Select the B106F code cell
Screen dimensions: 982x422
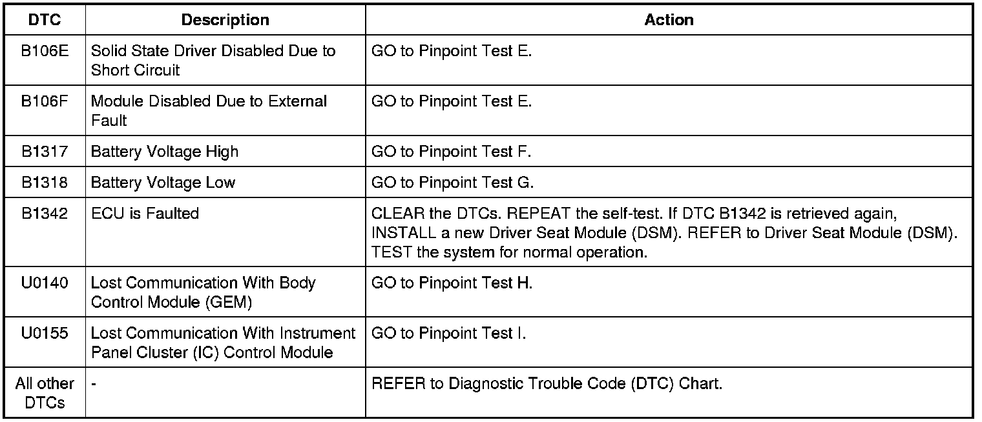(45, 102)
